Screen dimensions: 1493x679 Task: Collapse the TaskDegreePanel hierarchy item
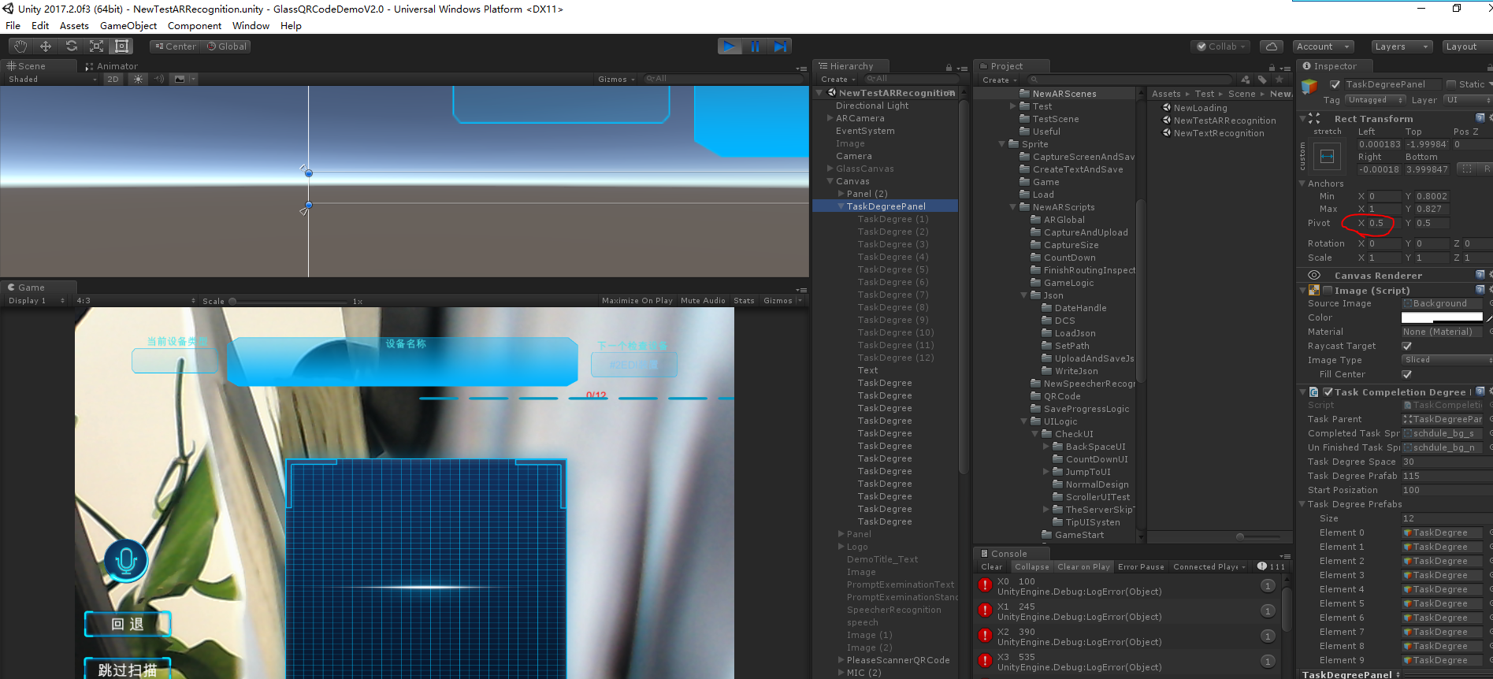(x=841, y=206)
